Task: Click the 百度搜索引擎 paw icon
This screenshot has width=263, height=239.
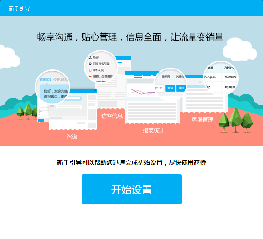Action: tap(90, 64)
